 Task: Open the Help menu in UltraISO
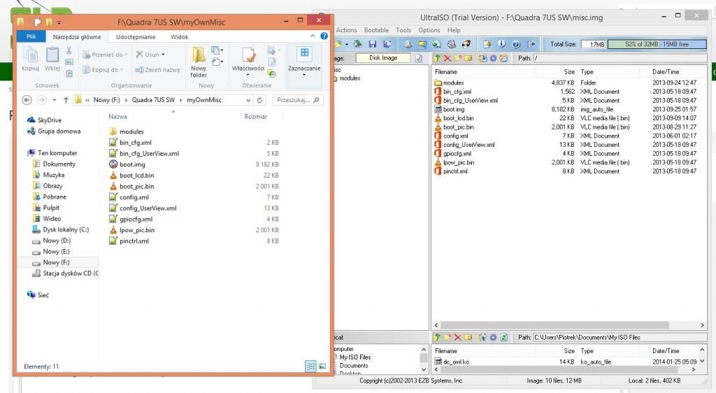(x=454, y=30)
